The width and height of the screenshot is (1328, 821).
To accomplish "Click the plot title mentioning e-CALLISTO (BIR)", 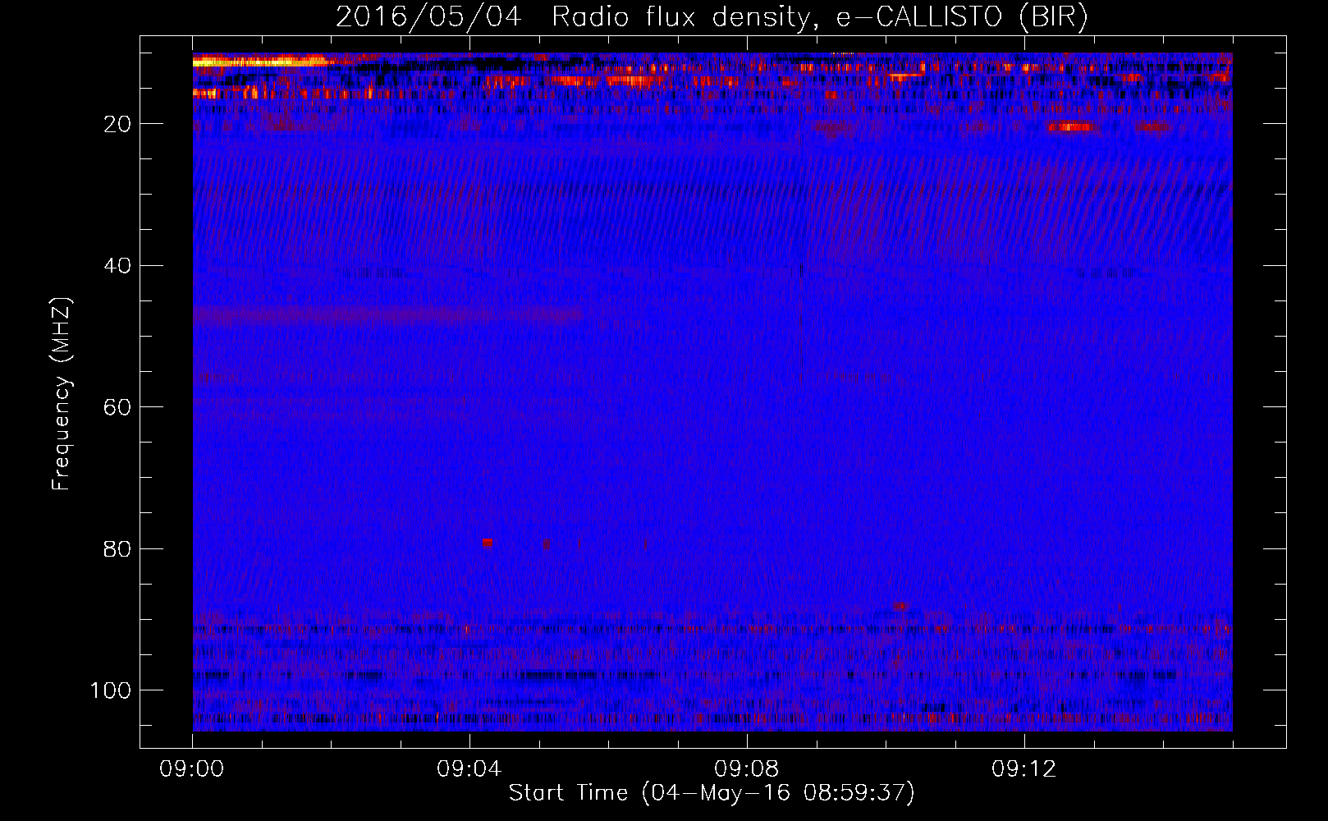I will (x=712, y=17).
